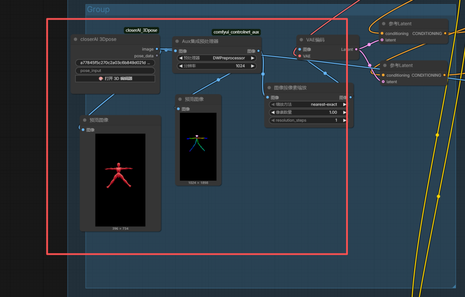Click the 396 × 734 size label

point(121,229)
